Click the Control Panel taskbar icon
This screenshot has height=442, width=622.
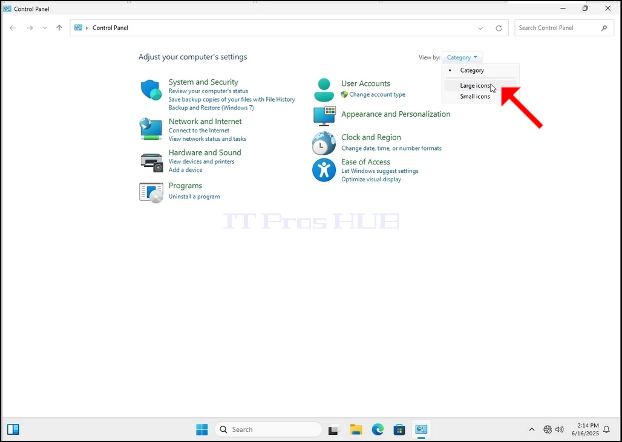(421, 429)
